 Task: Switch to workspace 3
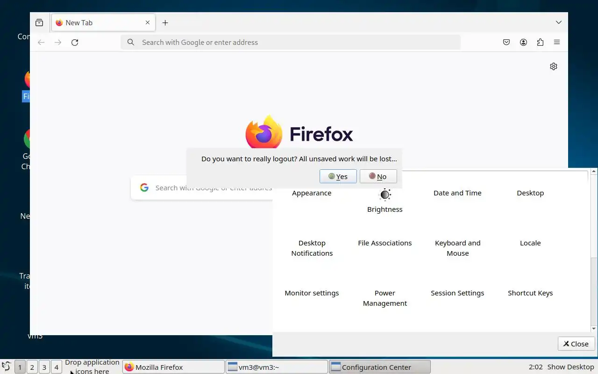coord(44,367)
